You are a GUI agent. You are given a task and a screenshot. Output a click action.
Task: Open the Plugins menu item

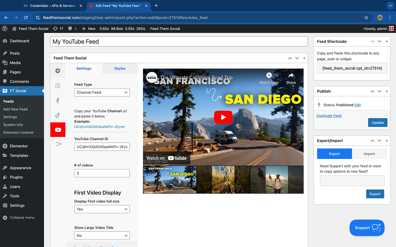tap(22, 177)
